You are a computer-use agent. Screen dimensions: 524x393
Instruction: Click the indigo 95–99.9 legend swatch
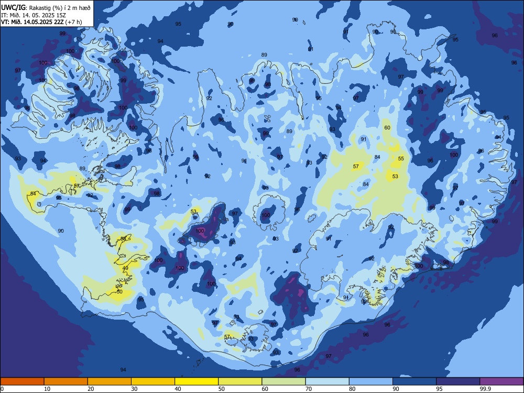pos(458,381)
